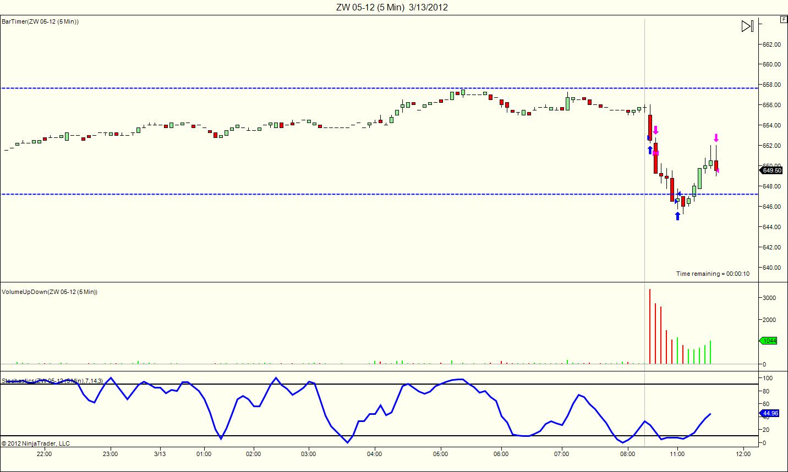Click the 01:00 time axis label
This screenshot has width=788, height=472.
click(204, 454)
